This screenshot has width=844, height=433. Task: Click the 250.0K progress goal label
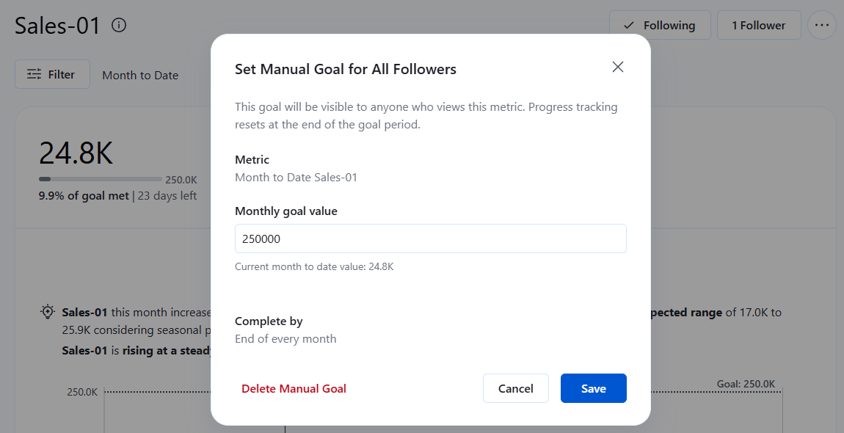(x=181, y=180)
